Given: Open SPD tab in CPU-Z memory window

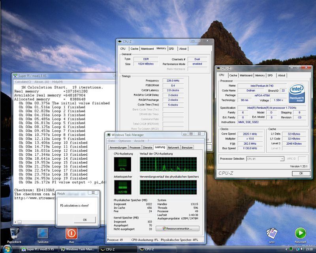Looking at the screenshot, I should click(x=171, y=49).
